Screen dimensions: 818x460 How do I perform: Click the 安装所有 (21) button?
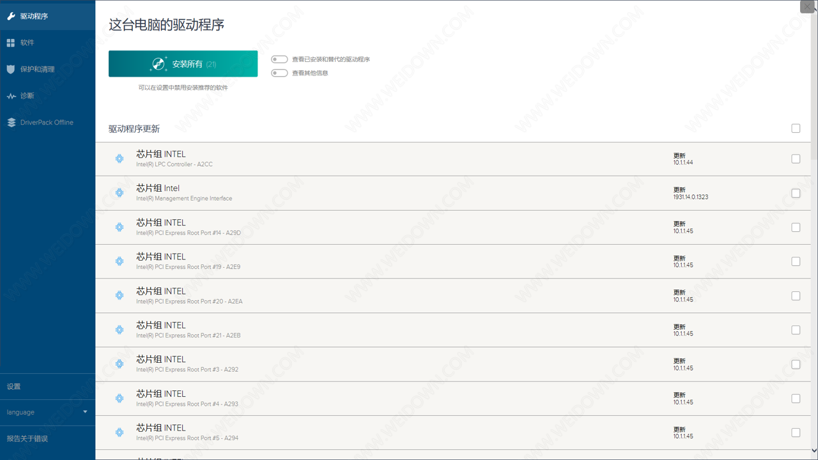(x=183, y=64)
